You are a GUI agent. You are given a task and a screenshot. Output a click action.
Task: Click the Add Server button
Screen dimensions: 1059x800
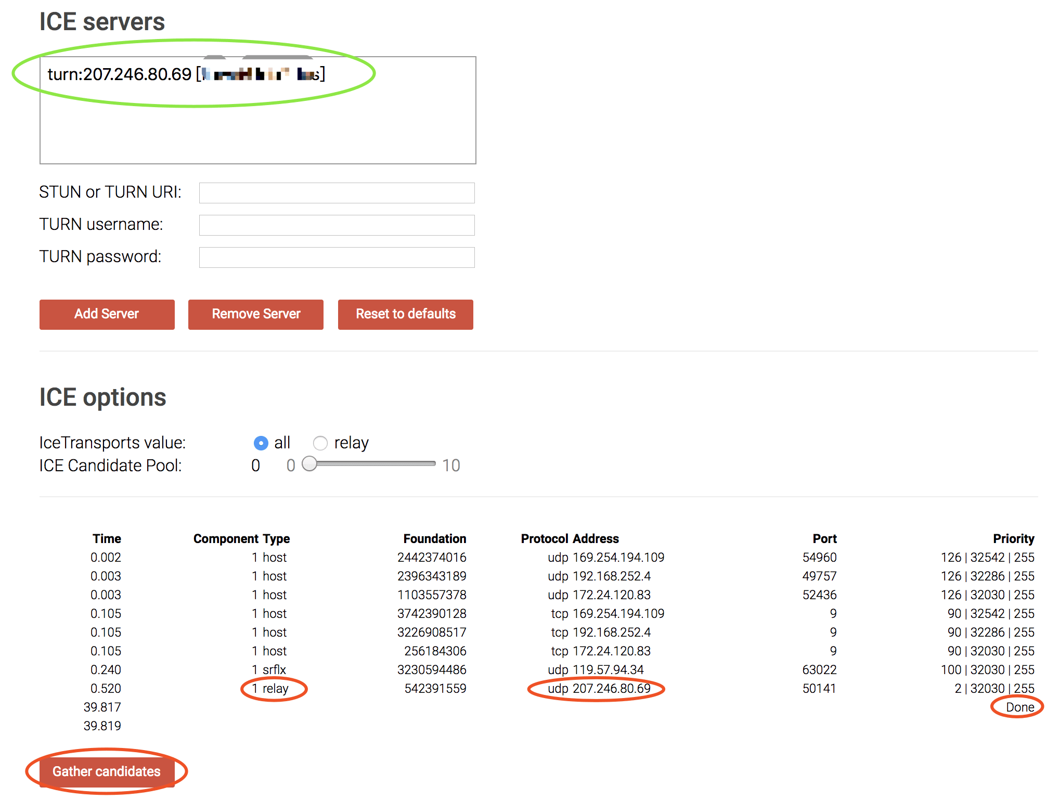(107, 314)
